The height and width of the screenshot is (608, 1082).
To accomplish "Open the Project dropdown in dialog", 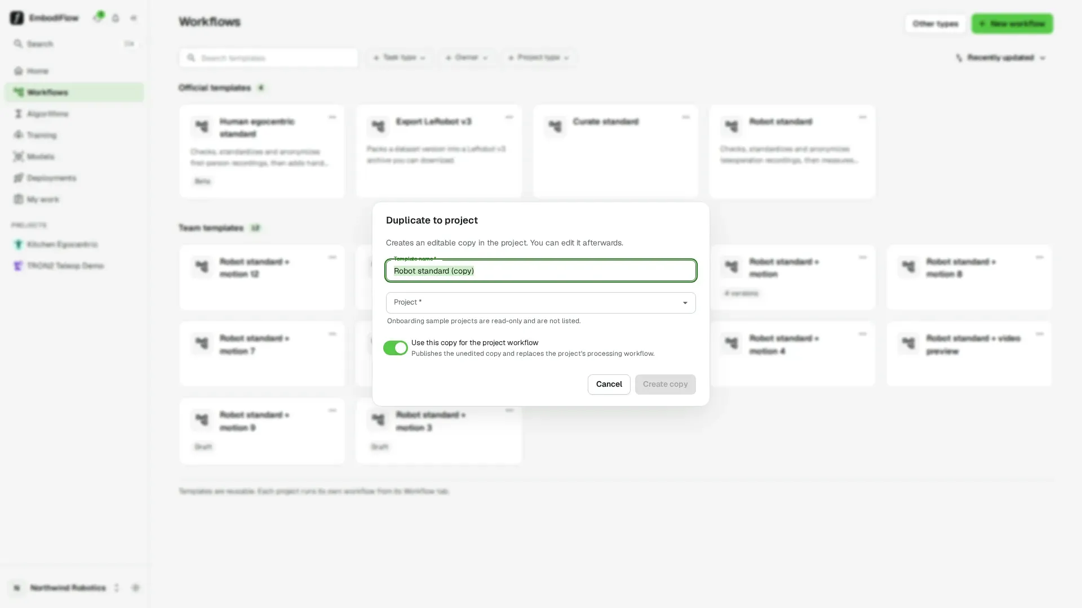I will click(540, 303).
